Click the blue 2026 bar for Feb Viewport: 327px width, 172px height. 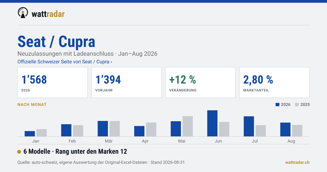(66, 130)
